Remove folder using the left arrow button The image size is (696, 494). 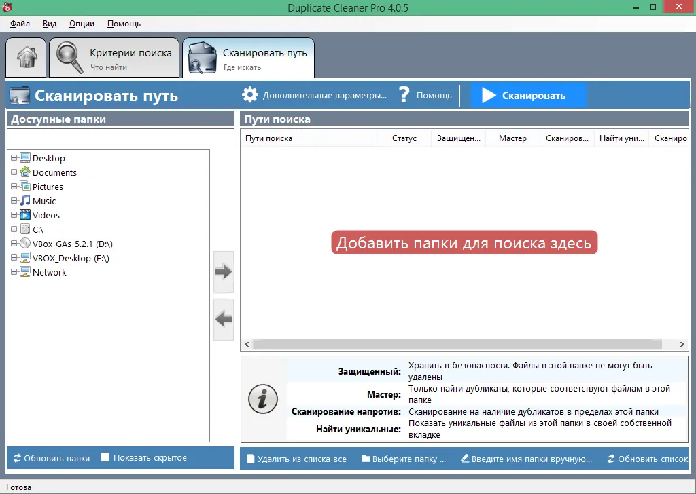223,319
